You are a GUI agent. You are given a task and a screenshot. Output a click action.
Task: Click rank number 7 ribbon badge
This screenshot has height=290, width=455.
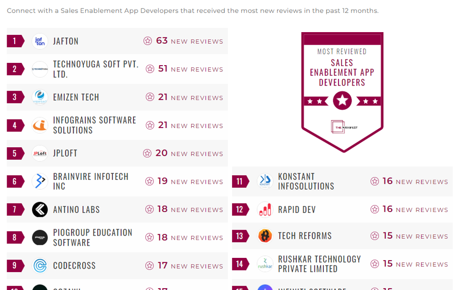coord(15,210)
